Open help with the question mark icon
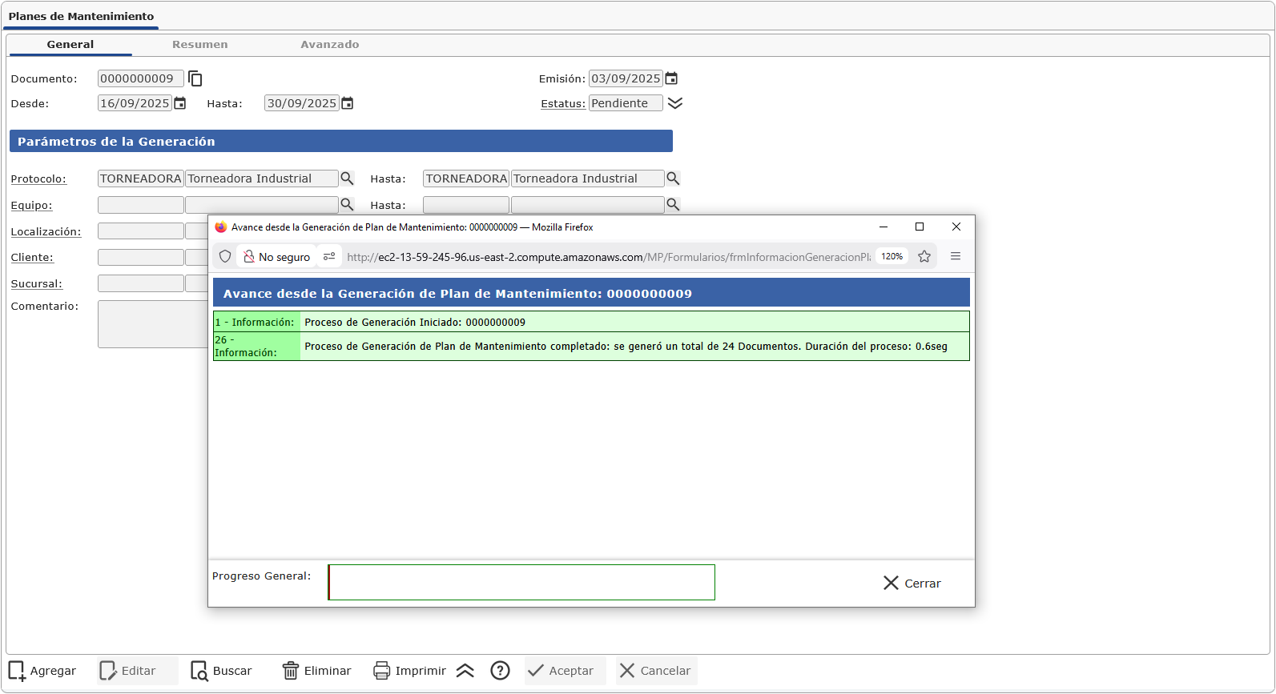The image size is (1276, 694). coord(501,671)
